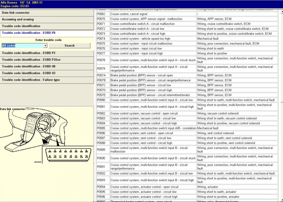Select code P0585 cell
Viewport: 283px width, 202px height.
[x=103, y=128]
